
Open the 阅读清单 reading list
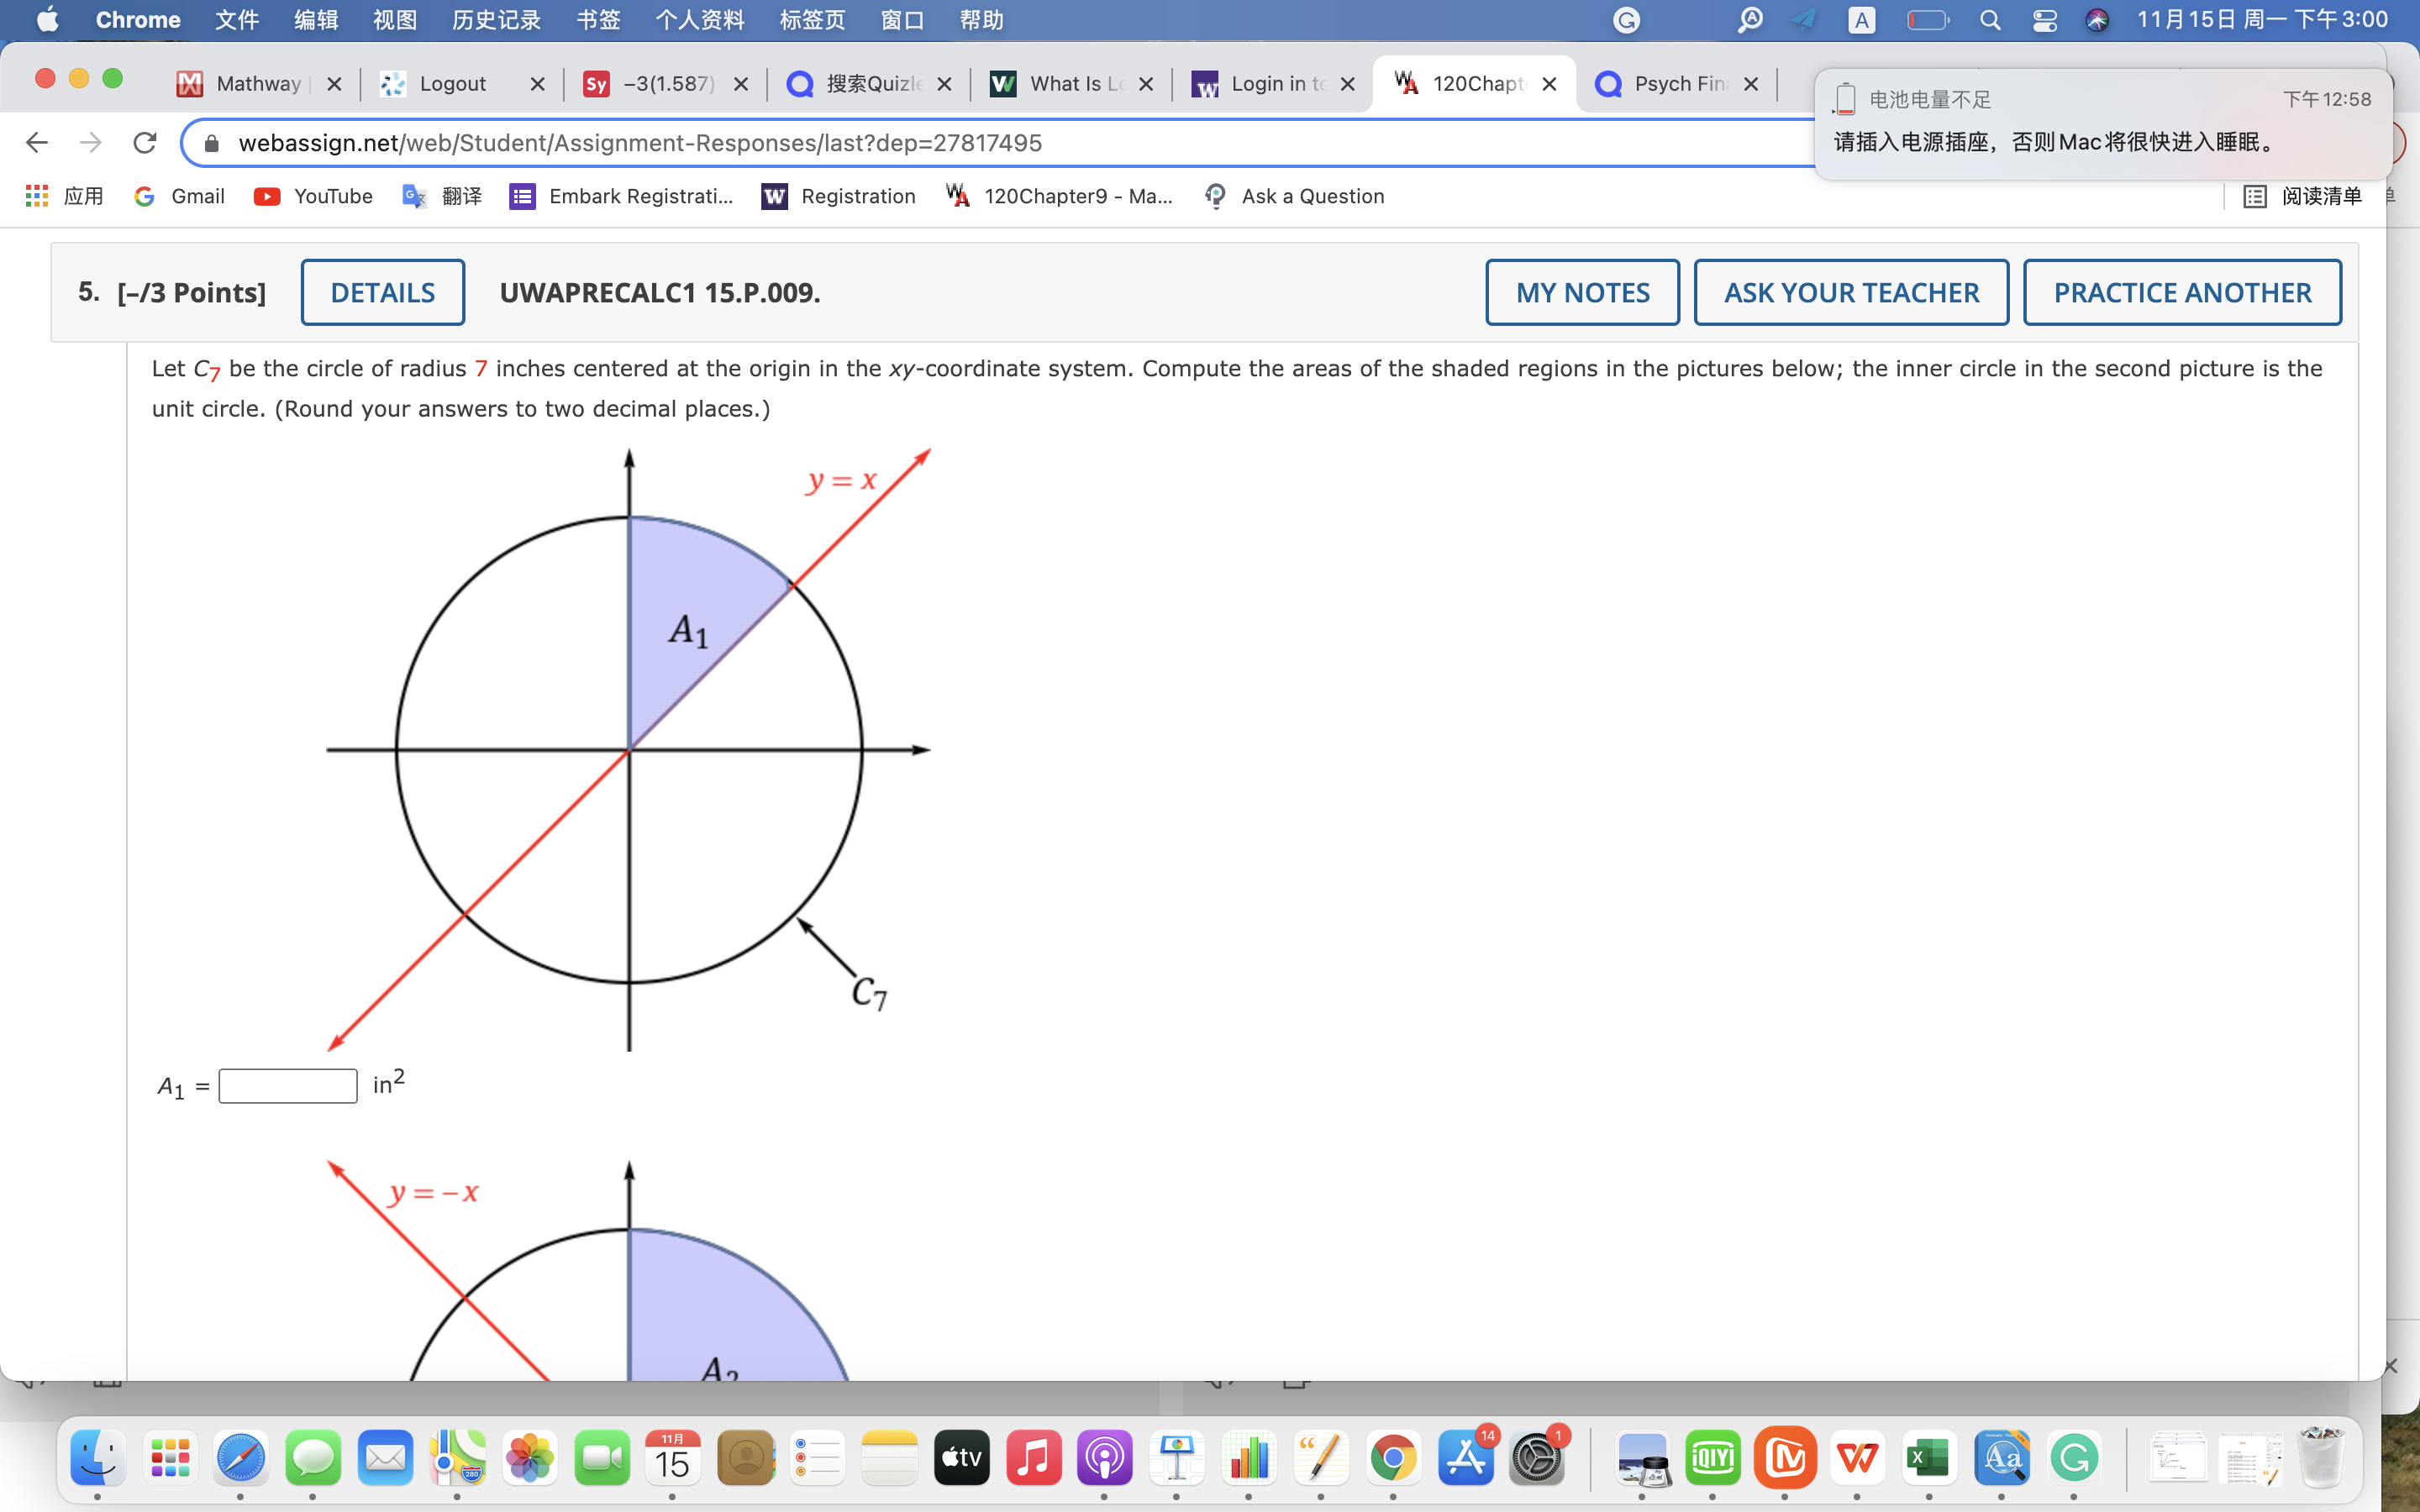[x=2303, y=196]
